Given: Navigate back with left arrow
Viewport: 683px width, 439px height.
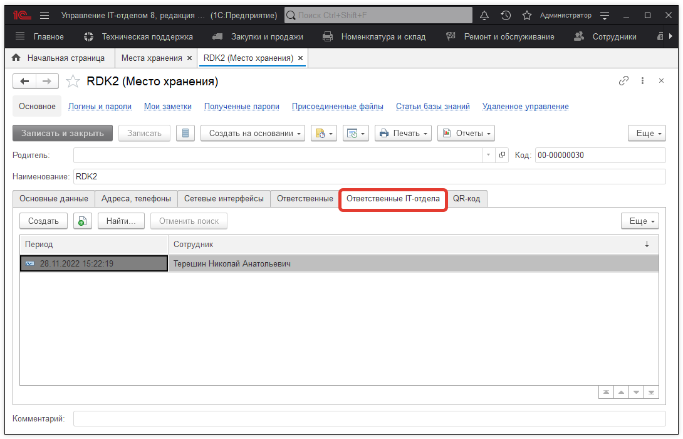Looking at the screenshot, I should (24, 82).
